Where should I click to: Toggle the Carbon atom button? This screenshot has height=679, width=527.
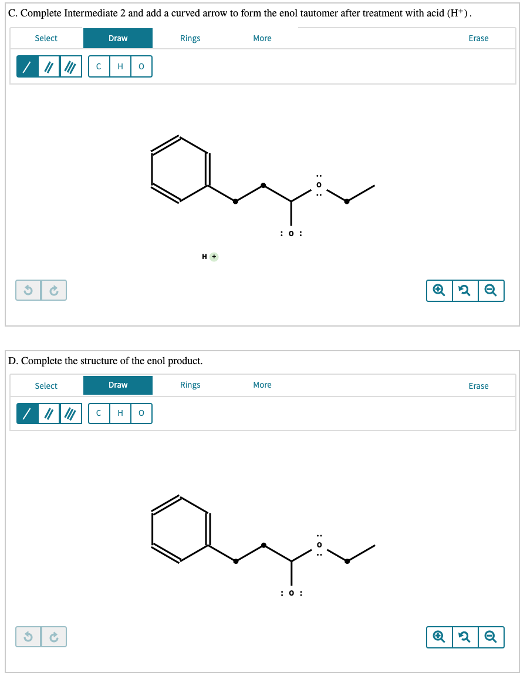[x=99, y=66]
